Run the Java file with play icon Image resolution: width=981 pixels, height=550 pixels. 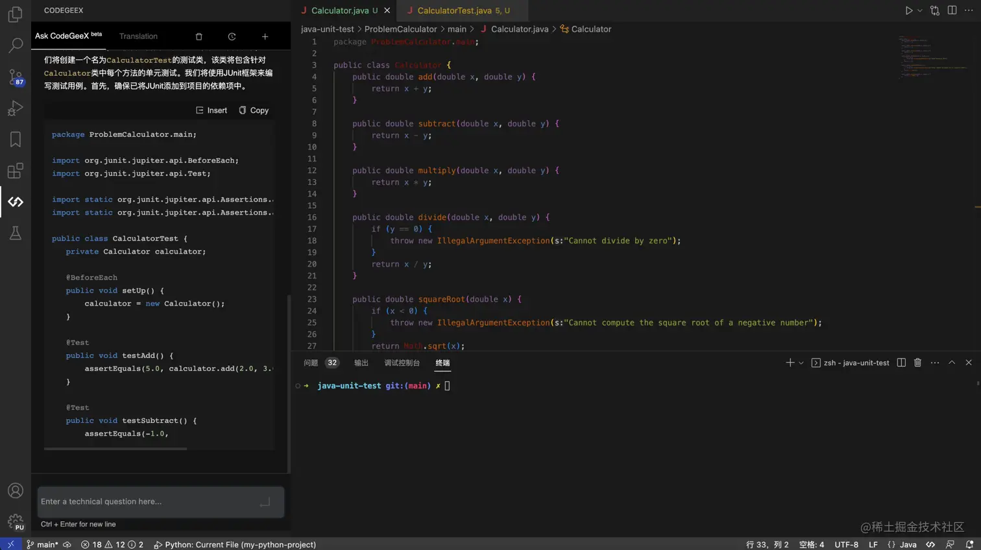[x=909, y=10]
